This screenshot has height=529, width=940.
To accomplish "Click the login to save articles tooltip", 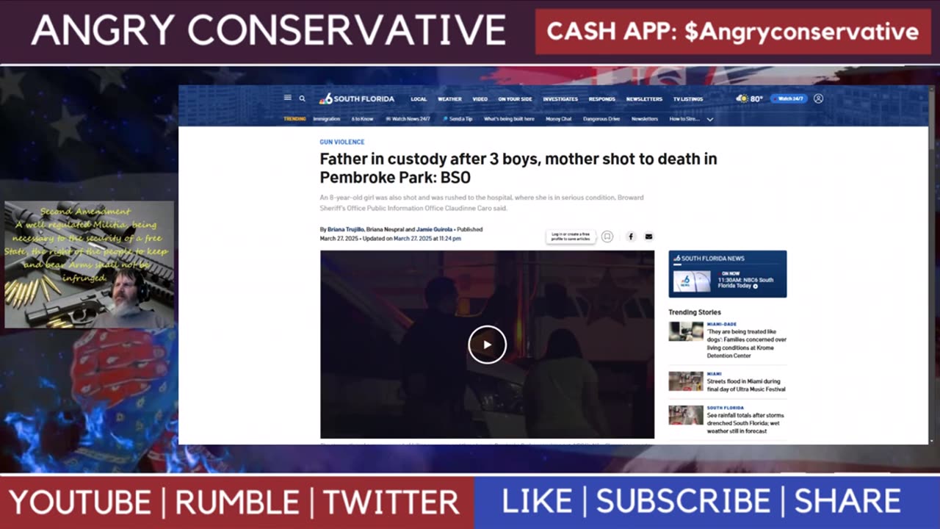I will pos(570,237).
